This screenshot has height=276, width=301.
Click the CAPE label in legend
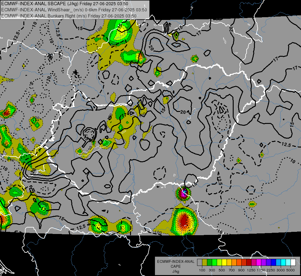click(176, 266)
